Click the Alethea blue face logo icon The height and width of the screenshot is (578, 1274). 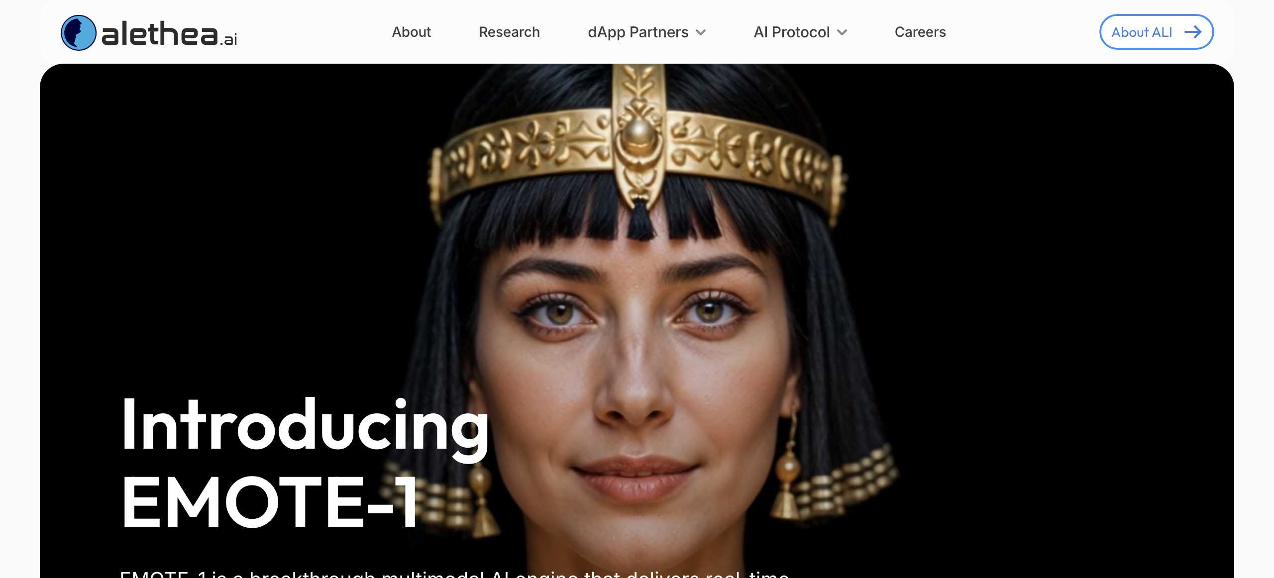[78, 33]
